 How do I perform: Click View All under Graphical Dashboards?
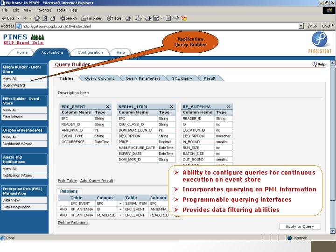pyautogui.click(x=24, y=137)
